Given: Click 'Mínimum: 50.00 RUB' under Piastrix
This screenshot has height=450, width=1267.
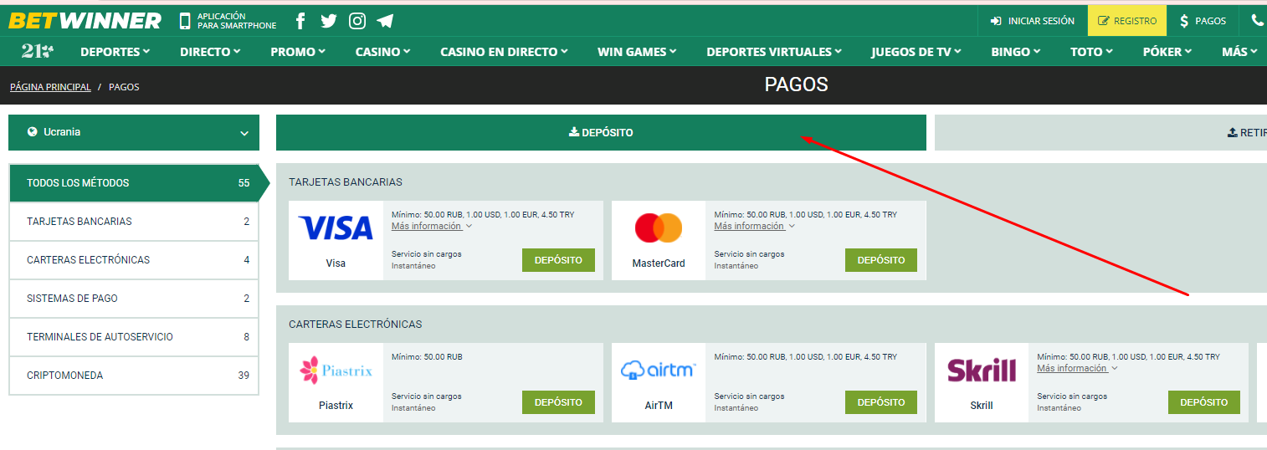Looking at the screenshot, I should click(427, 357).
